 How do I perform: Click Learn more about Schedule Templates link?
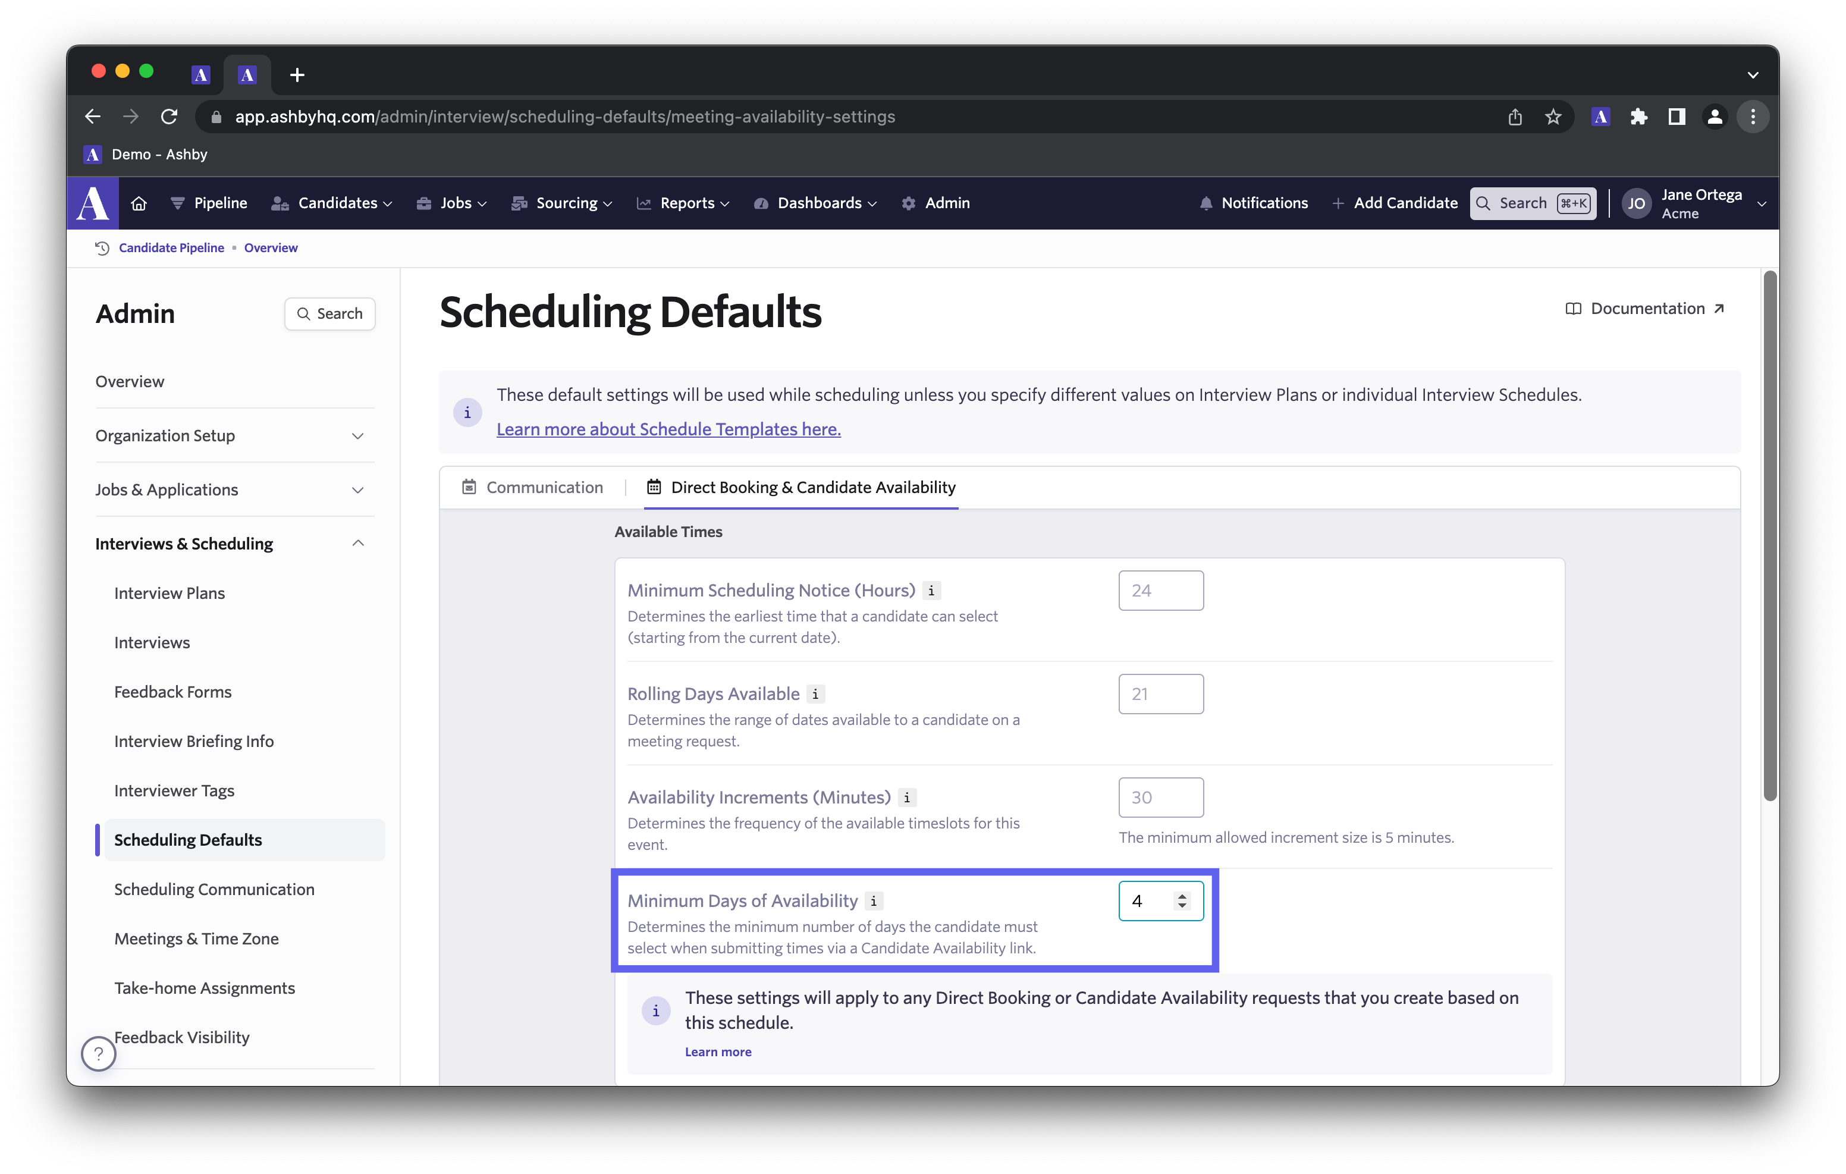click(668, 428)
